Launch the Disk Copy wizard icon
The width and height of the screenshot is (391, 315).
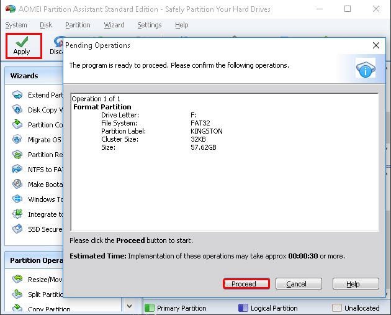tap(17, 109)
